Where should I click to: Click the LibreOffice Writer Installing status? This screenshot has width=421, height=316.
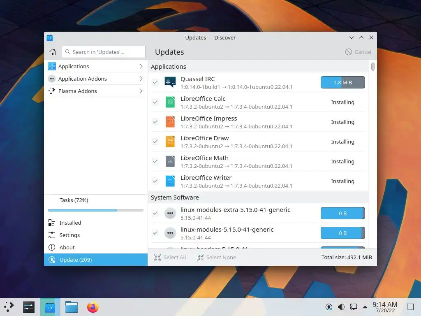click(x=342, y=181)
